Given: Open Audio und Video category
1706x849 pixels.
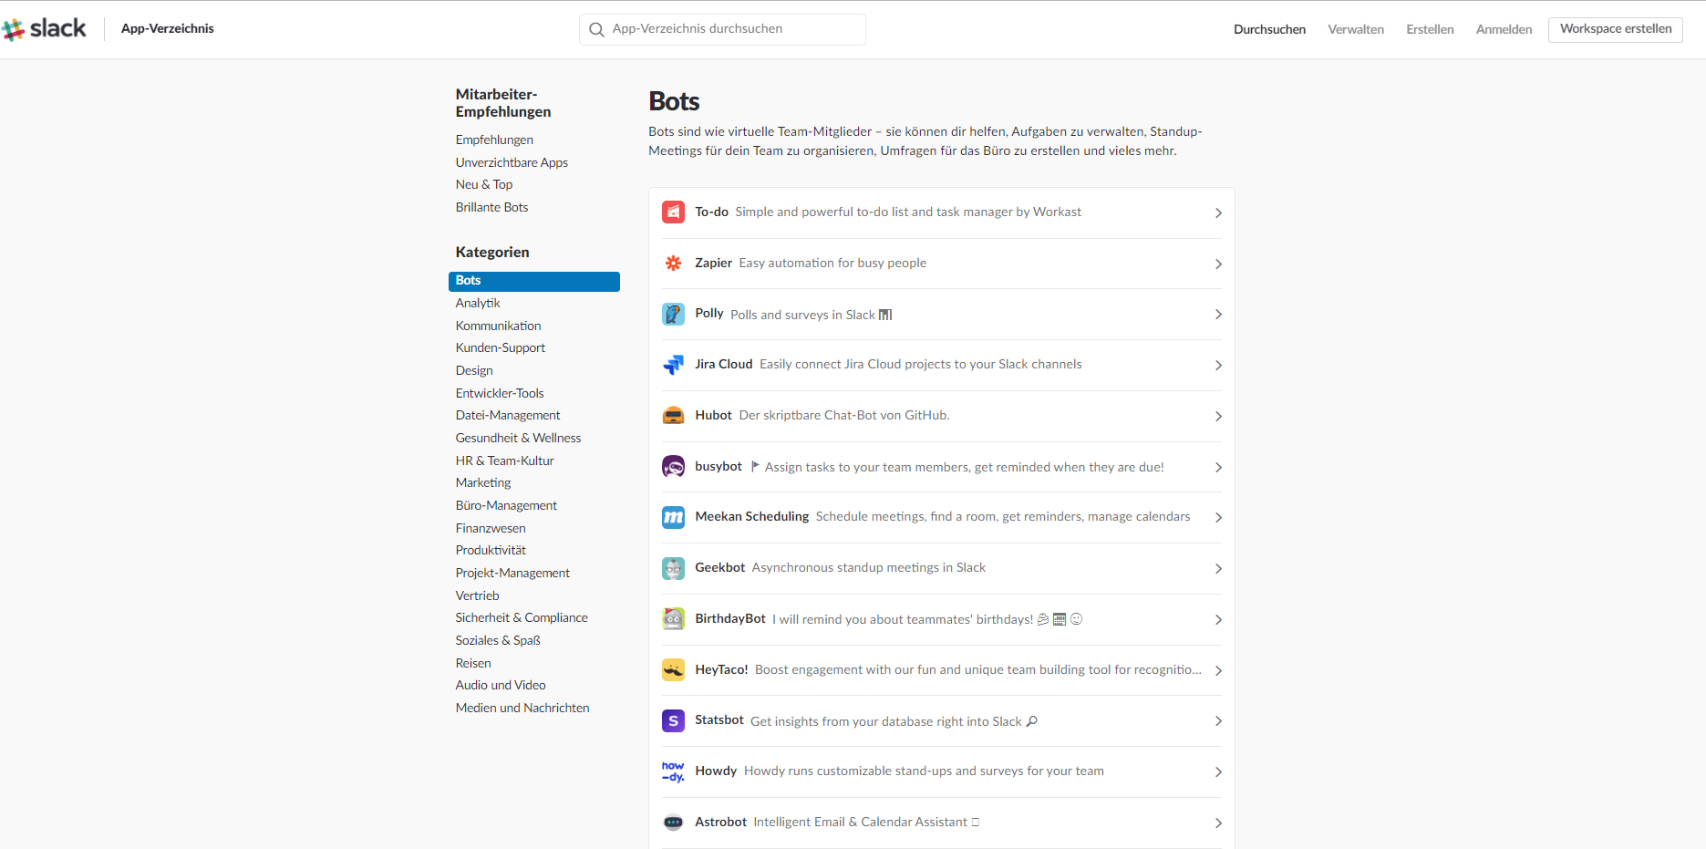Looking at the screenshot, I should 501,685.
